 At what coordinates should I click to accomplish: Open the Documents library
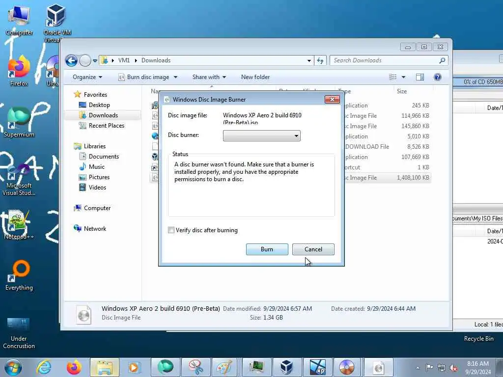click(99, 157)
